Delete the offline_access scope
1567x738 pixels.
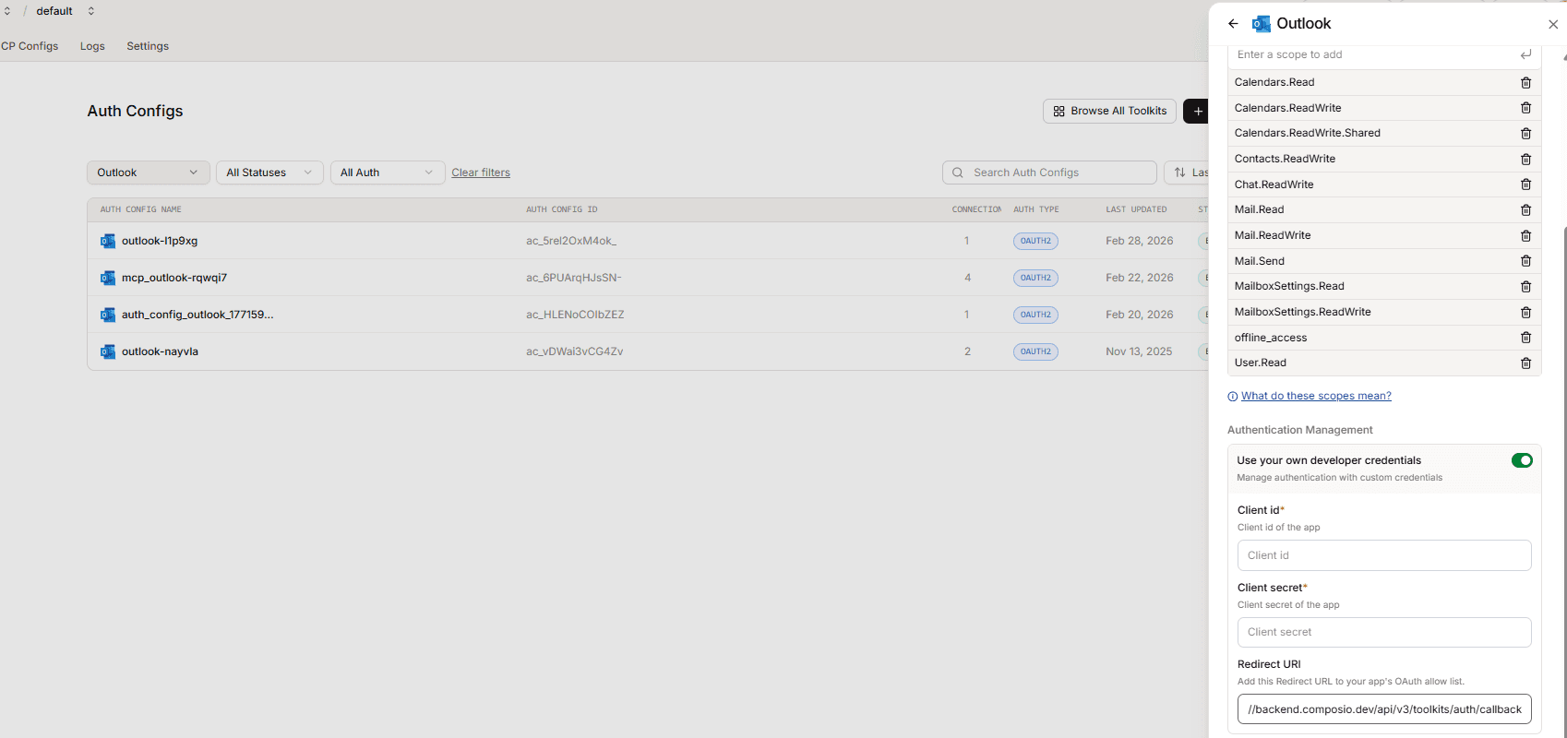tap(1525, 338)
